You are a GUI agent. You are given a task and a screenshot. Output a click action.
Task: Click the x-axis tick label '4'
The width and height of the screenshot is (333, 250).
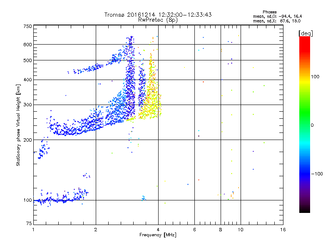point(158,230)
